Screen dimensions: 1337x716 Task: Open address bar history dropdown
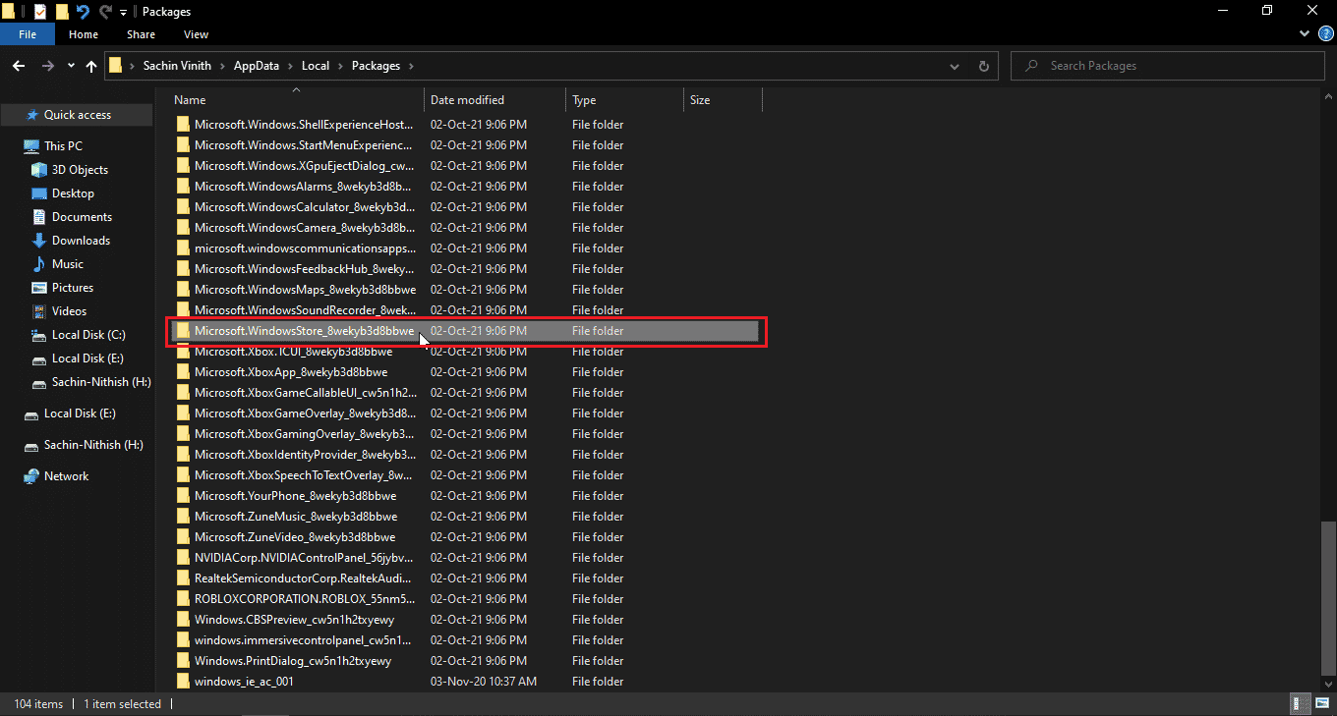[x=955, y=66]
